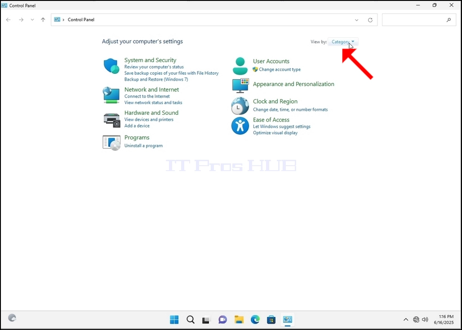Open Backup and Restore (Windows 7)

(x=156, y=79)
